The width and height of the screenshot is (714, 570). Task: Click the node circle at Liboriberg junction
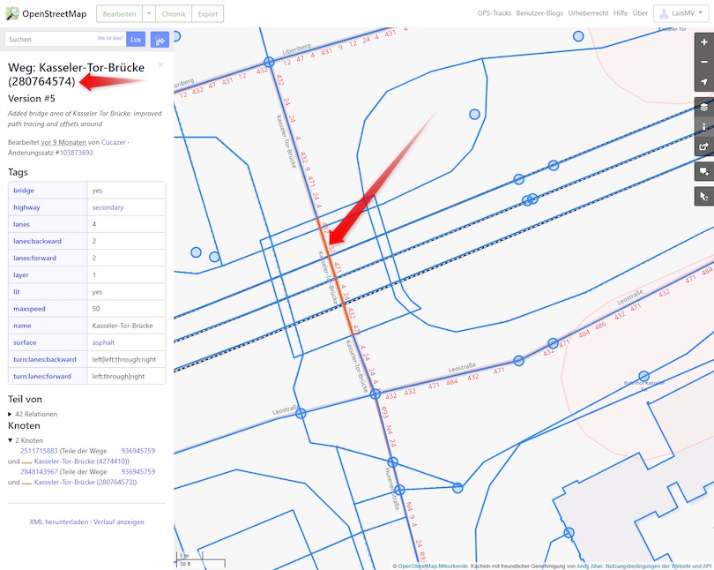point(269,62)
